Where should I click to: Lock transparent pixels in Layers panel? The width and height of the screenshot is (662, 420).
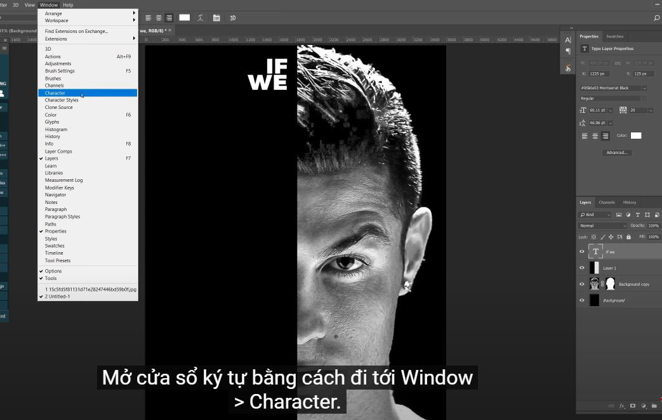click(593, 237)
